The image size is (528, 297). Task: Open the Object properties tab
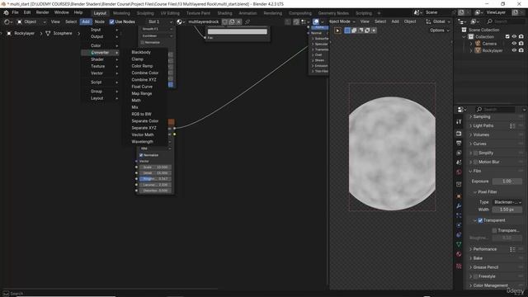tap(459, 196)
